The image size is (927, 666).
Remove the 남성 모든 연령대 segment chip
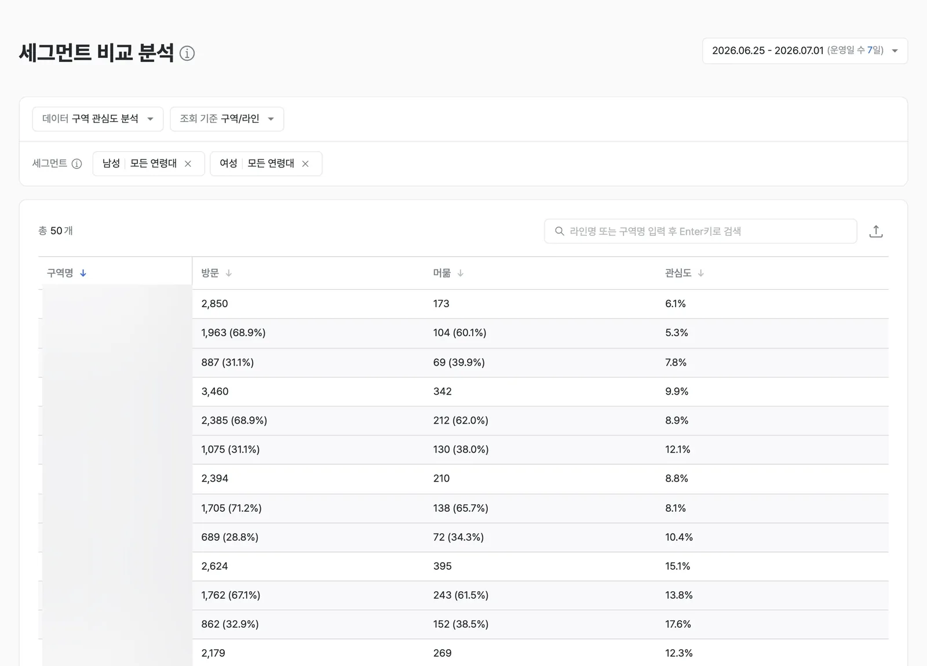(188, 164)
